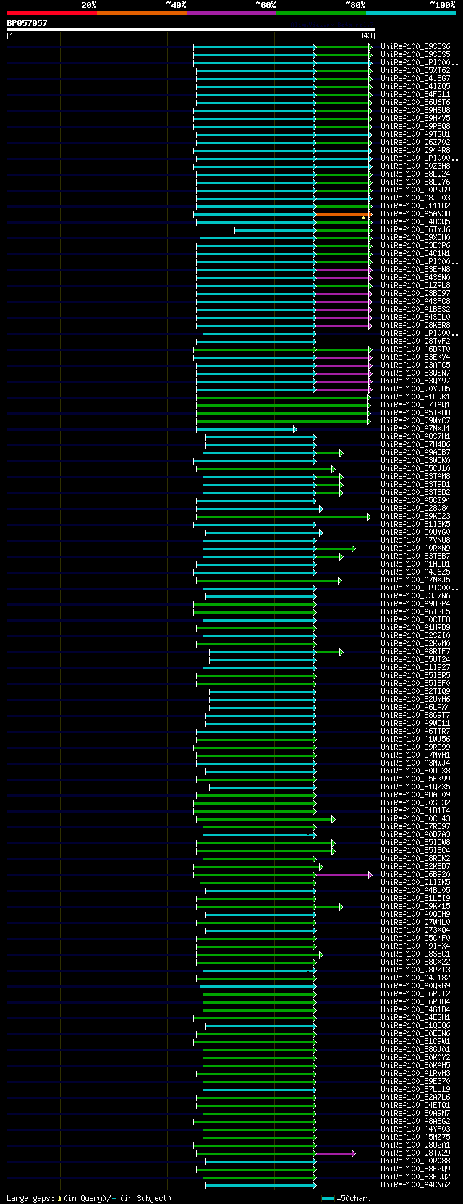
Task: Click hit label UniRef100_Q9WYC7
Action: pyautogui.click(x=415, y=420)
